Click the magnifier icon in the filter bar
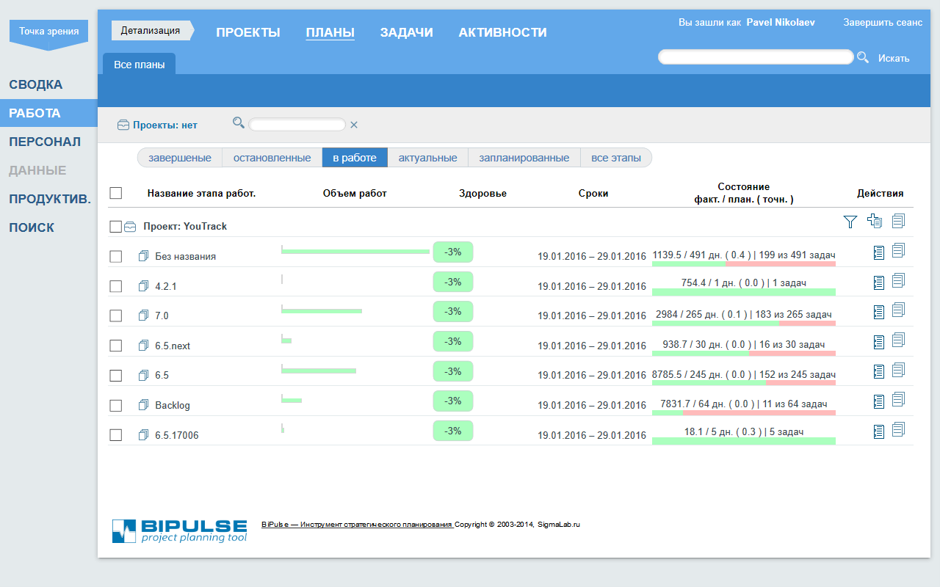940x587 pixels. coord(238,123)
